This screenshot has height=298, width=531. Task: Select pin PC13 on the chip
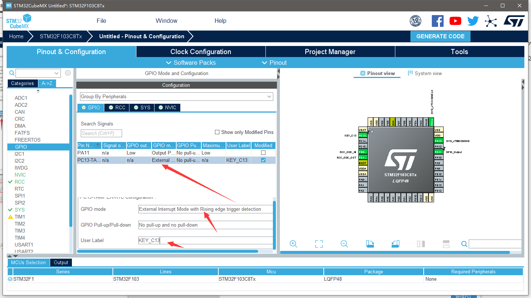(x=363, y=135)
